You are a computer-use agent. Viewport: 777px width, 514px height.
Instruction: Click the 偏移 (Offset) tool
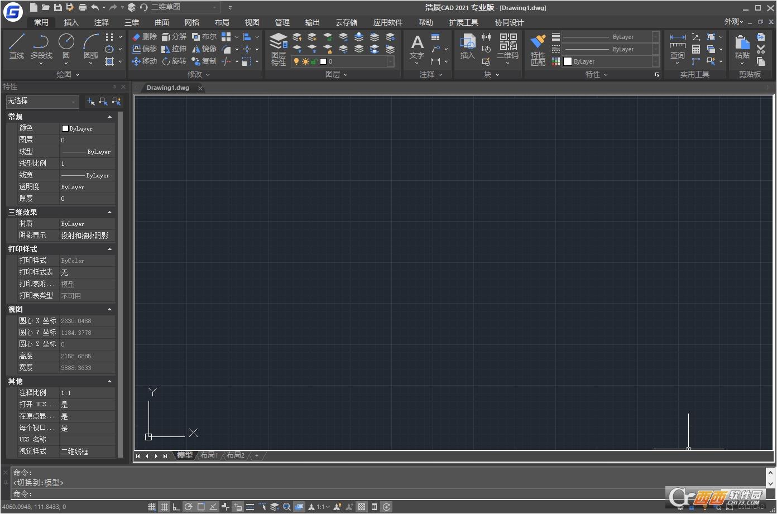click(145, 49)
